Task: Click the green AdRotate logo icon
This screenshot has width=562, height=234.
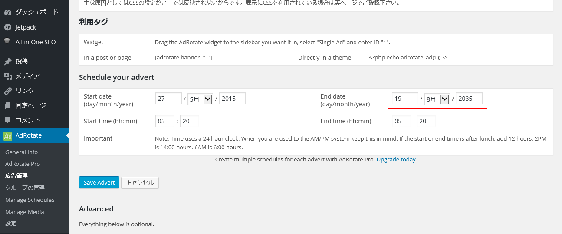Action: tap(8, 135)
